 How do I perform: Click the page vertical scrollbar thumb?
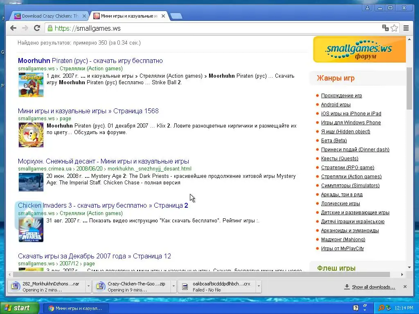coord(409,88)
